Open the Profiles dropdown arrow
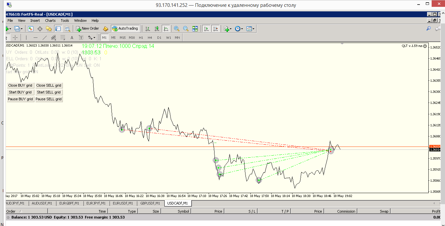 [21, 29]
